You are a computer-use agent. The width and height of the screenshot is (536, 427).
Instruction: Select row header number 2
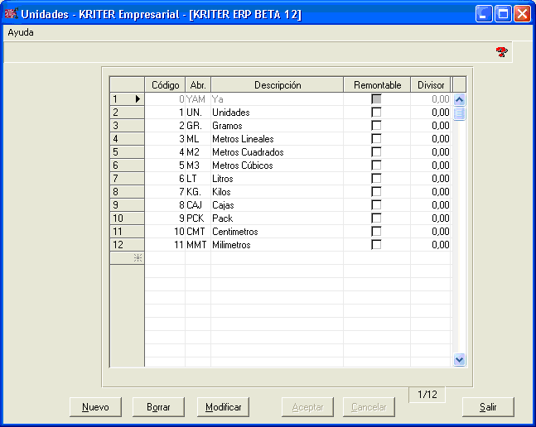coord(127,113)
